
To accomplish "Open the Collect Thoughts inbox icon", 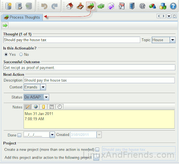I will click(x=80, y=6).
